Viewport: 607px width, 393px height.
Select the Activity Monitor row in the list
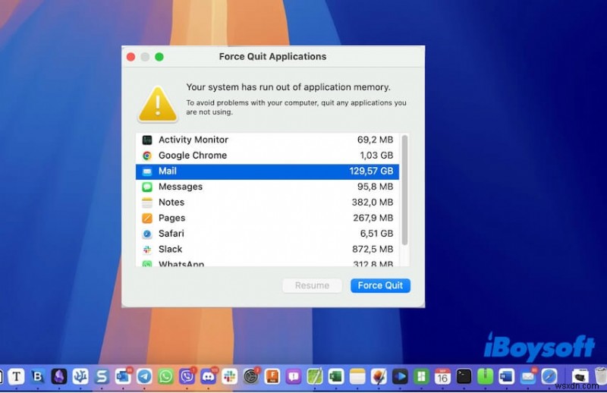pyautogui.click(x=267, y=140)
